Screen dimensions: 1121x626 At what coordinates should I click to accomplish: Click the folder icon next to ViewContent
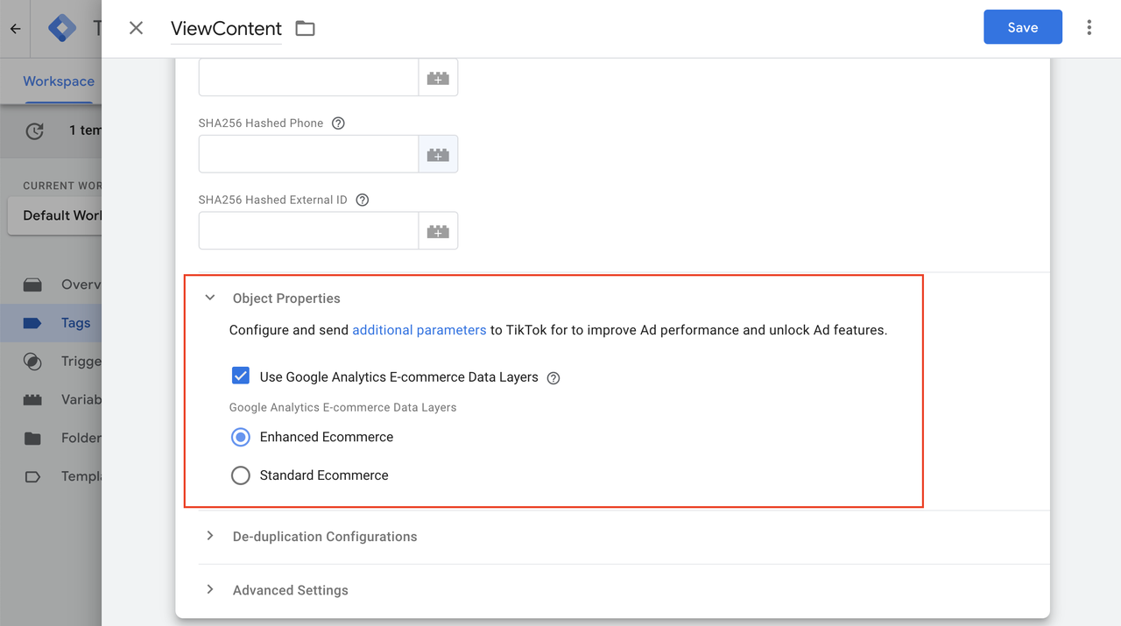[304, 28]
